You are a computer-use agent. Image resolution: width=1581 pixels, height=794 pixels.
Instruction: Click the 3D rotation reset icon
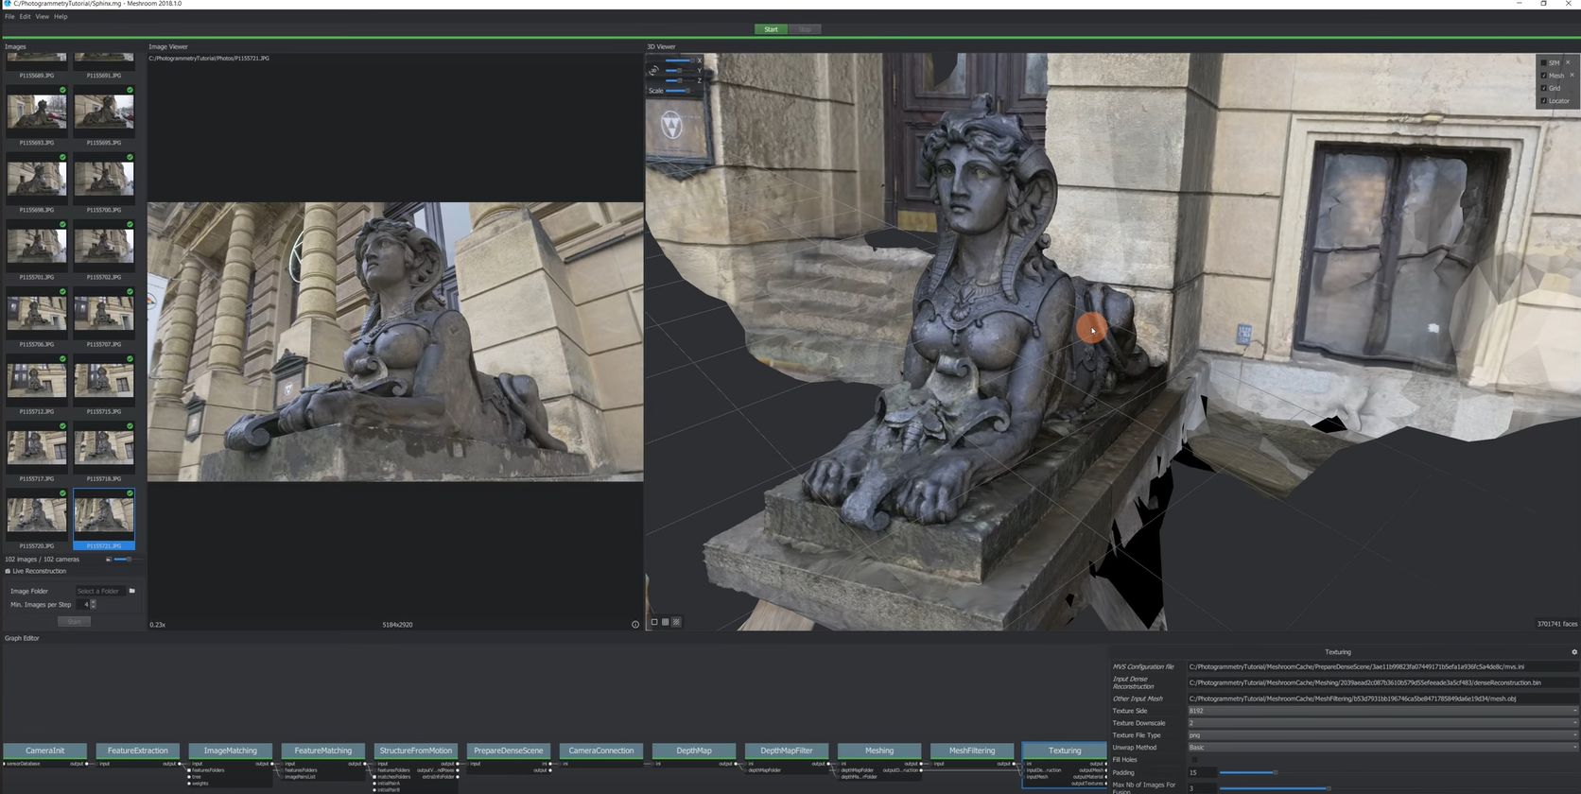point(653,71)
